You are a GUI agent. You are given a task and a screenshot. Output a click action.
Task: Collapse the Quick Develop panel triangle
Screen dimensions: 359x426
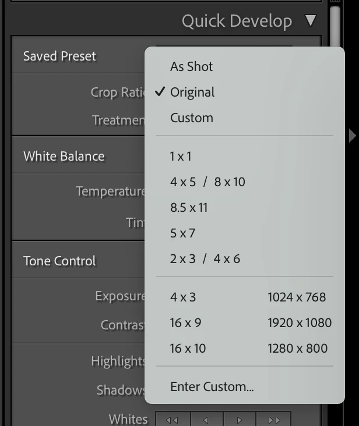(311, 21)
